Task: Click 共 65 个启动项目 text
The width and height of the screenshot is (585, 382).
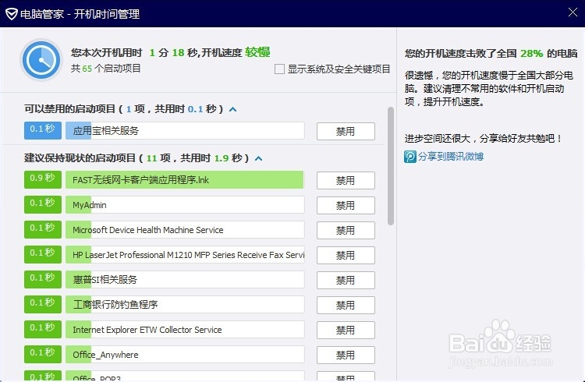Action: [106, 69]
